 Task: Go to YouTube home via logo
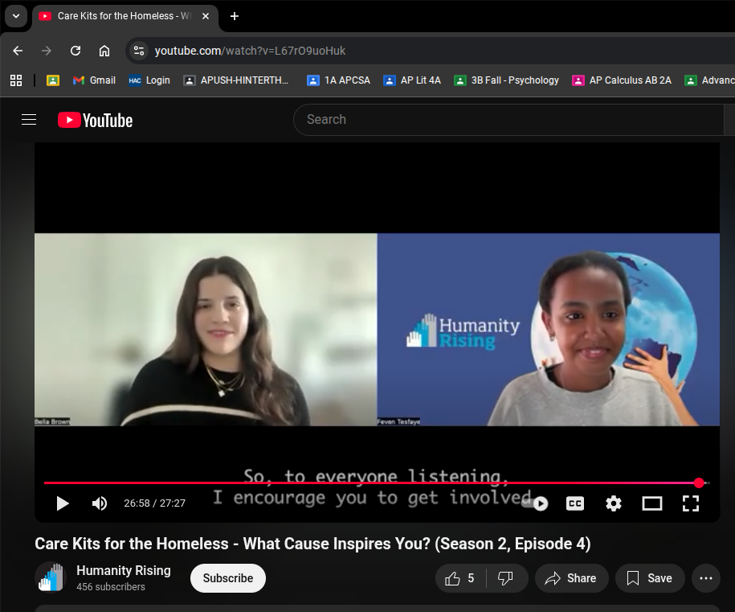95,120
